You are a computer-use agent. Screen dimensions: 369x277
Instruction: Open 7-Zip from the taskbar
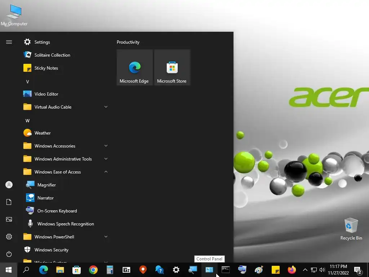coord(126,270)
